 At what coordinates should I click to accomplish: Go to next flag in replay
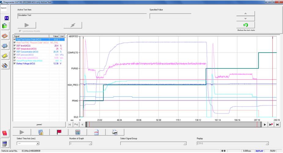[x=271, y=124]
